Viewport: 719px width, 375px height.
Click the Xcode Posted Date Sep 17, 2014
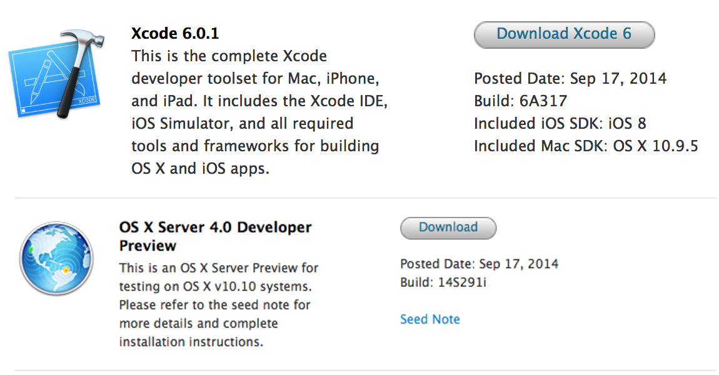[570, 79]
